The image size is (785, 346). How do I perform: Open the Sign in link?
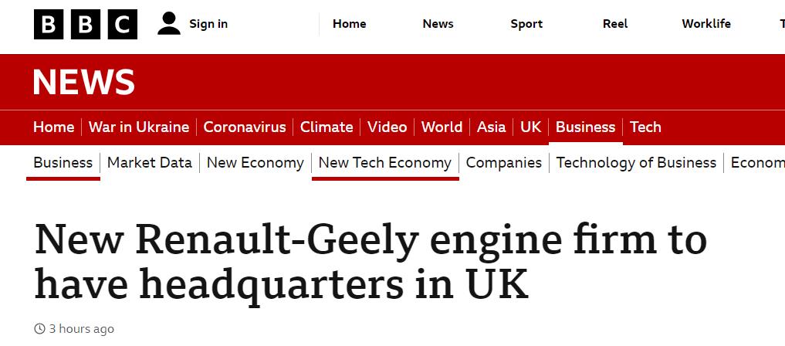click(x=208, y=24)
